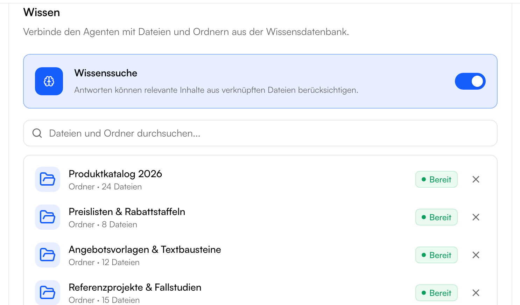The height and width of the screenshot is (305, 520).
Task: Click the 'Ordner • 24 Dateien' subtitle
Action: pos(105,187)
